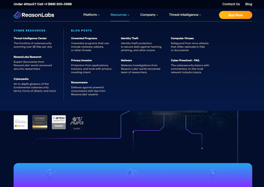The width and height of the screenshot is (264, 187).
Task: Click the AVAR Member badge
Action: pyautogui.click(x=77, y=122)
